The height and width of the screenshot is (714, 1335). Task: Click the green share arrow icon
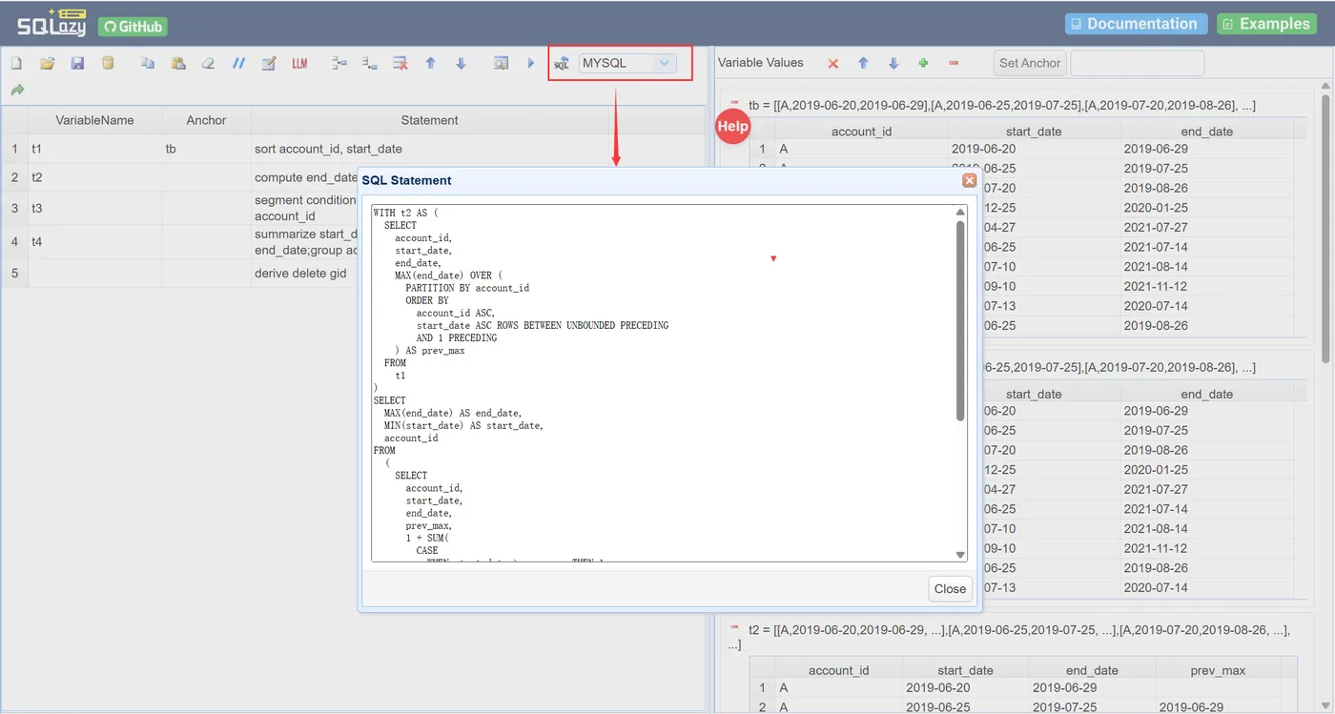[17, 91]
